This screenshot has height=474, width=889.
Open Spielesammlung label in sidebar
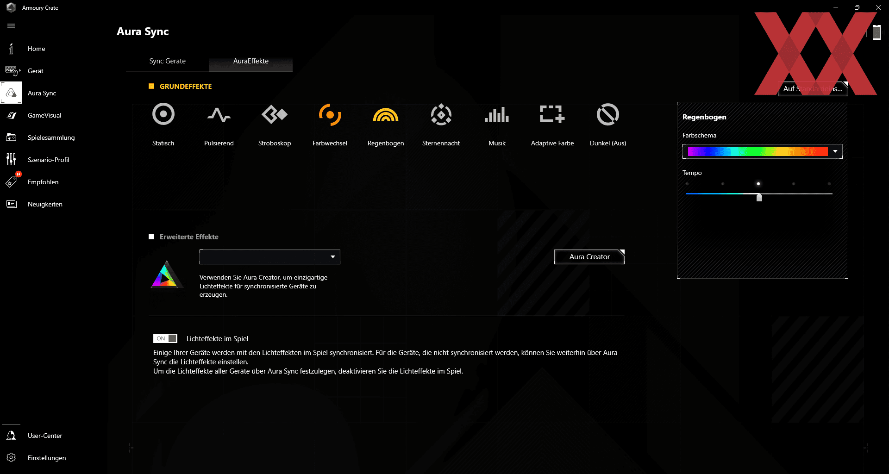point(51,137)
